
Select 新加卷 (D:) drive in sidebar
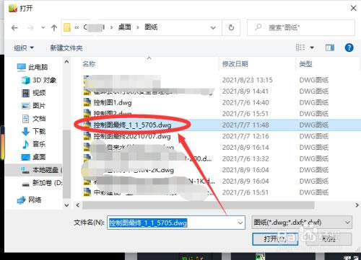tap(42, 183)
